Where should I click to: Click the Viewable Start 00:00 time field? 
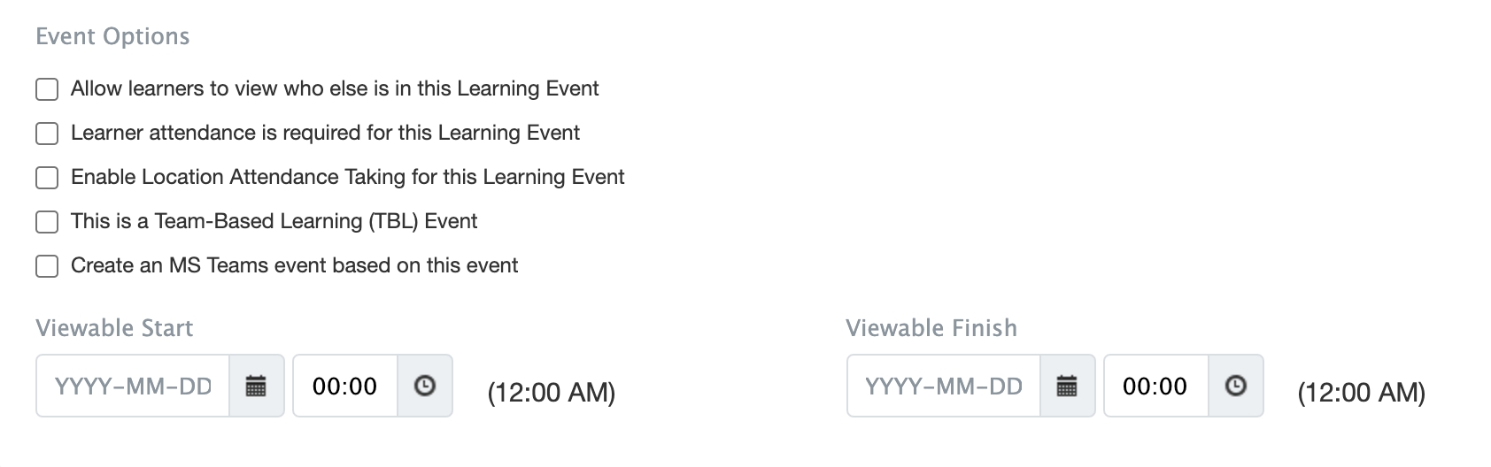point(344,386)
